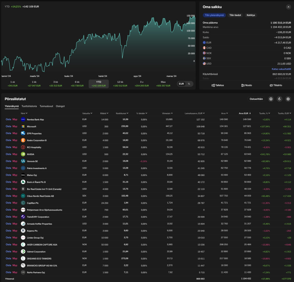This screenshot has height=282, width=294.
Task: Select the 1 kk time range
Action: 34,84
